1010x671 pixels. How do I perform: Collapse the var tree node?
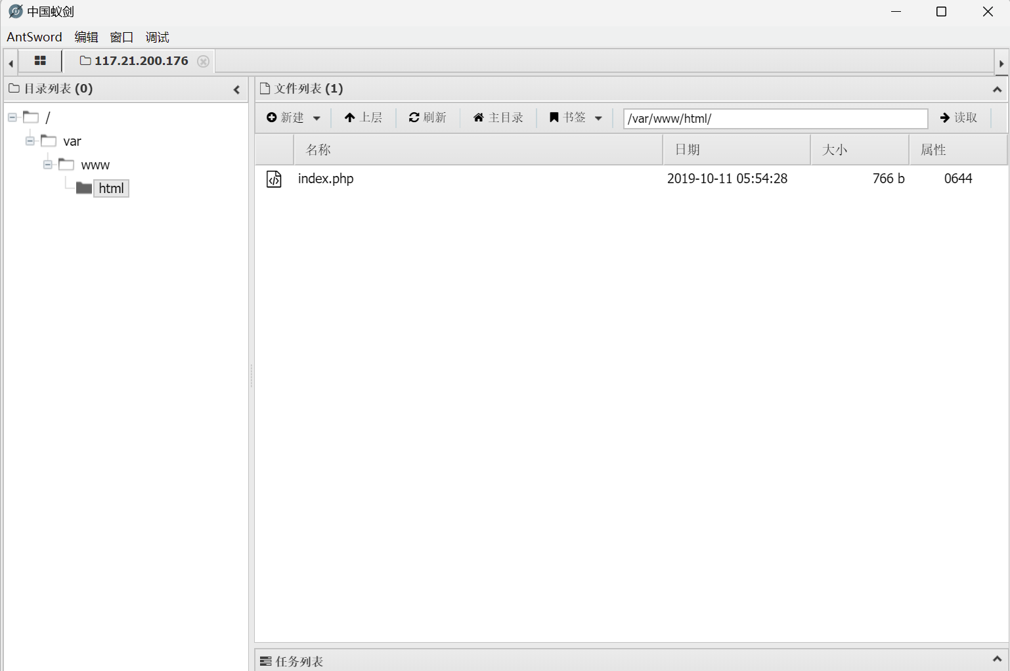(x=30, y=141)
